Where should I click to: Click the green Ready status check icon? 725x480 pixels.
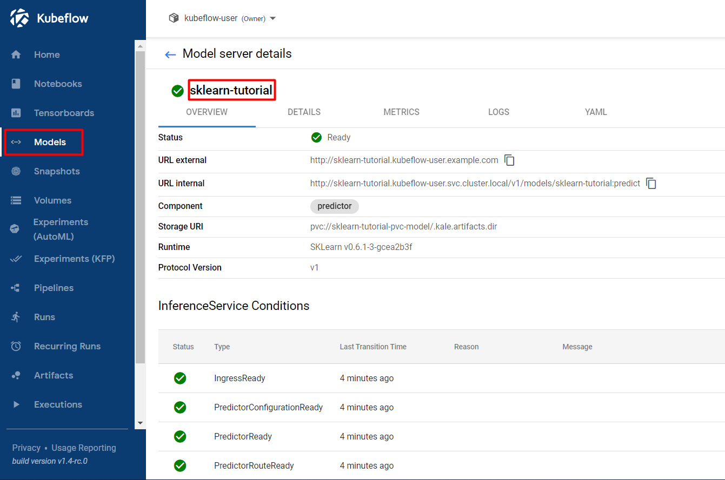click(x=317, y=138)
